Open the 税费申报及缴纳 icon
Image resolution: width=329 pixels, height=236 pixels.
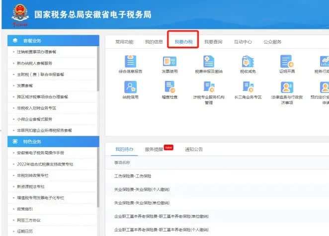click(209, 62)
